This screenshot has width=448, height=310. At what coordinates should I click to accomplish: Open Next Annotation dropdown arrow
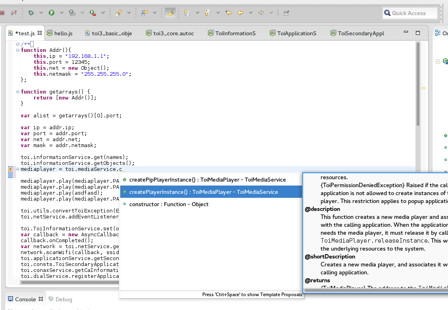pyautogui.click(x=197, y=13)
